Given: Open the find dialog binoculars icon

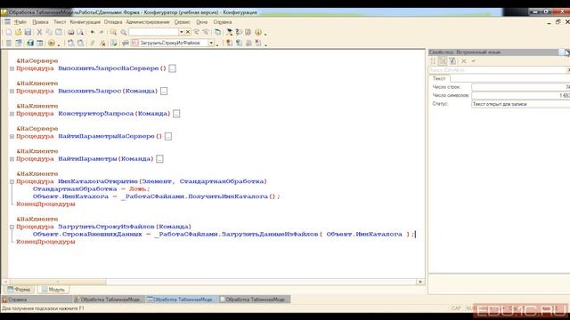Looking at the screenshot, I should click(113, 32).
